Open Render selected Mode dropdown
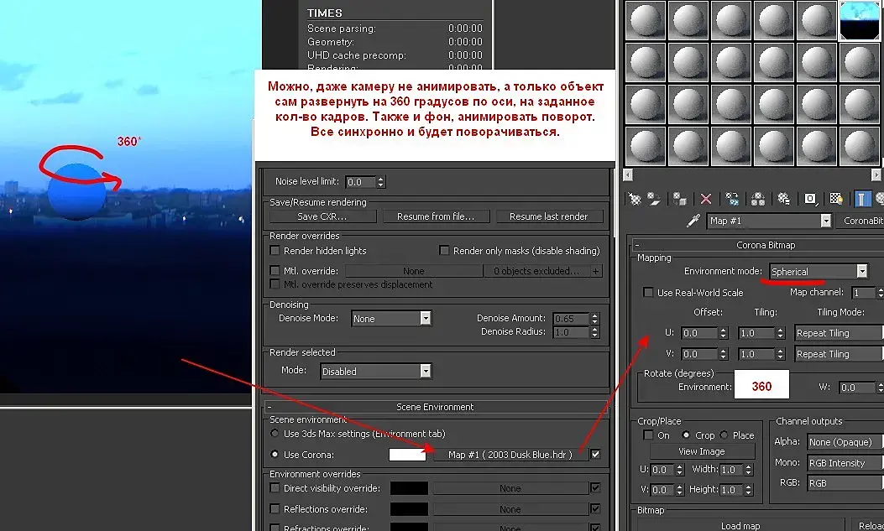Image resolution: width=884 pixels, height=531 pixels. tap(375, 371)
